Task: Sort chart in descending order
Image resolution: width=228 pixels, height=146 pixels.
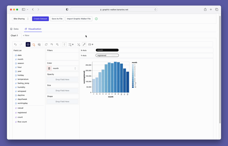Action: click(57, 45)
